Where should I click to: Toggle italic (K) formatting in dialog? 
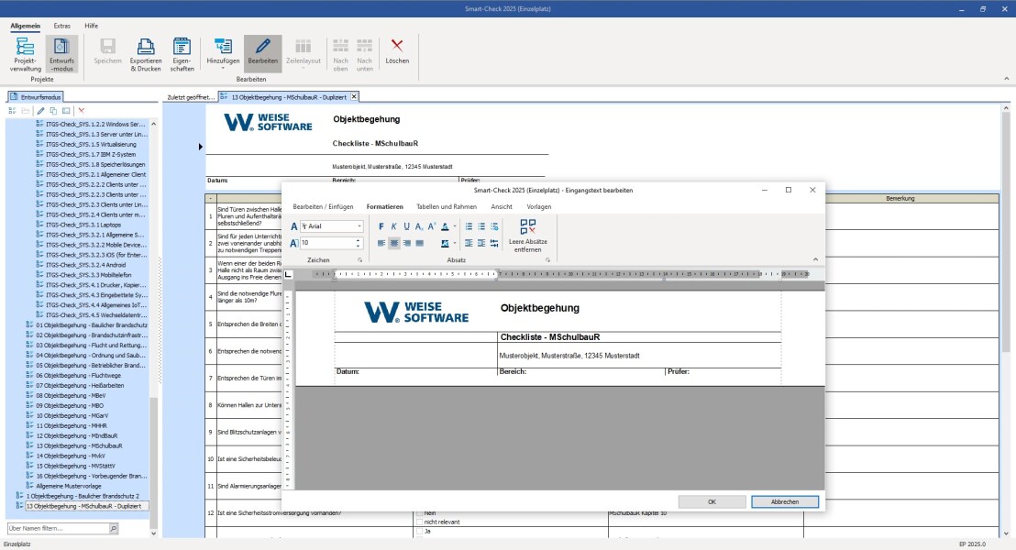393,226
